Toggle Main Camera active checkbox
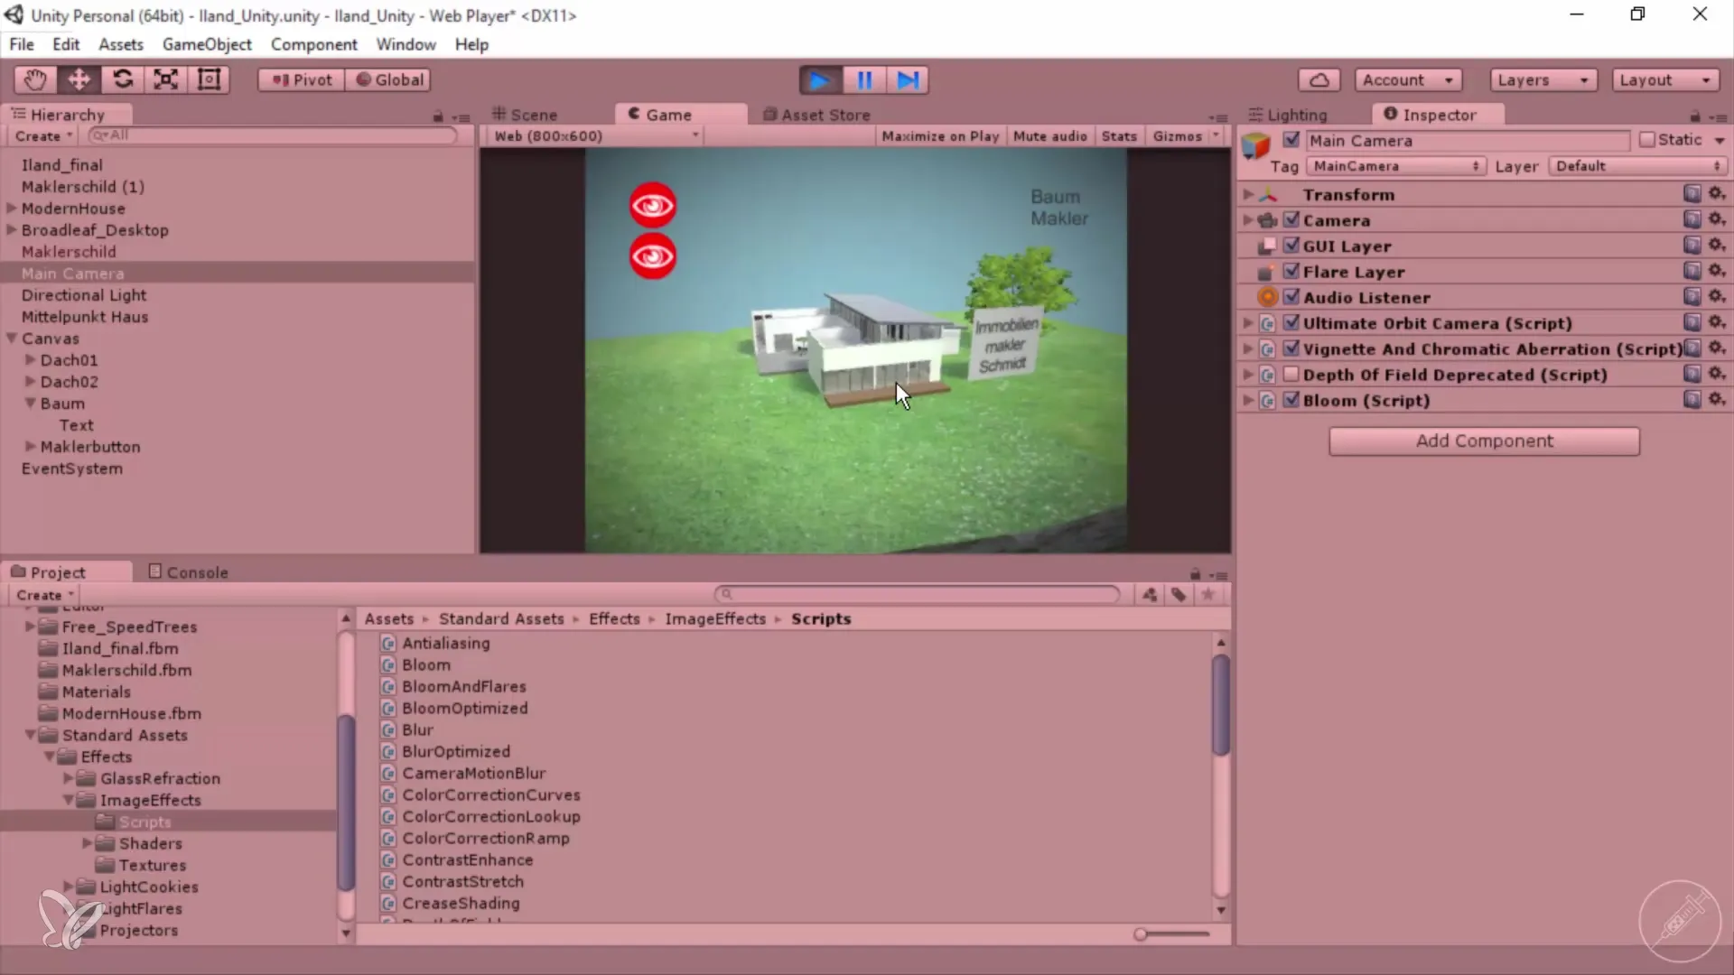 click(x=1291, y=140)
